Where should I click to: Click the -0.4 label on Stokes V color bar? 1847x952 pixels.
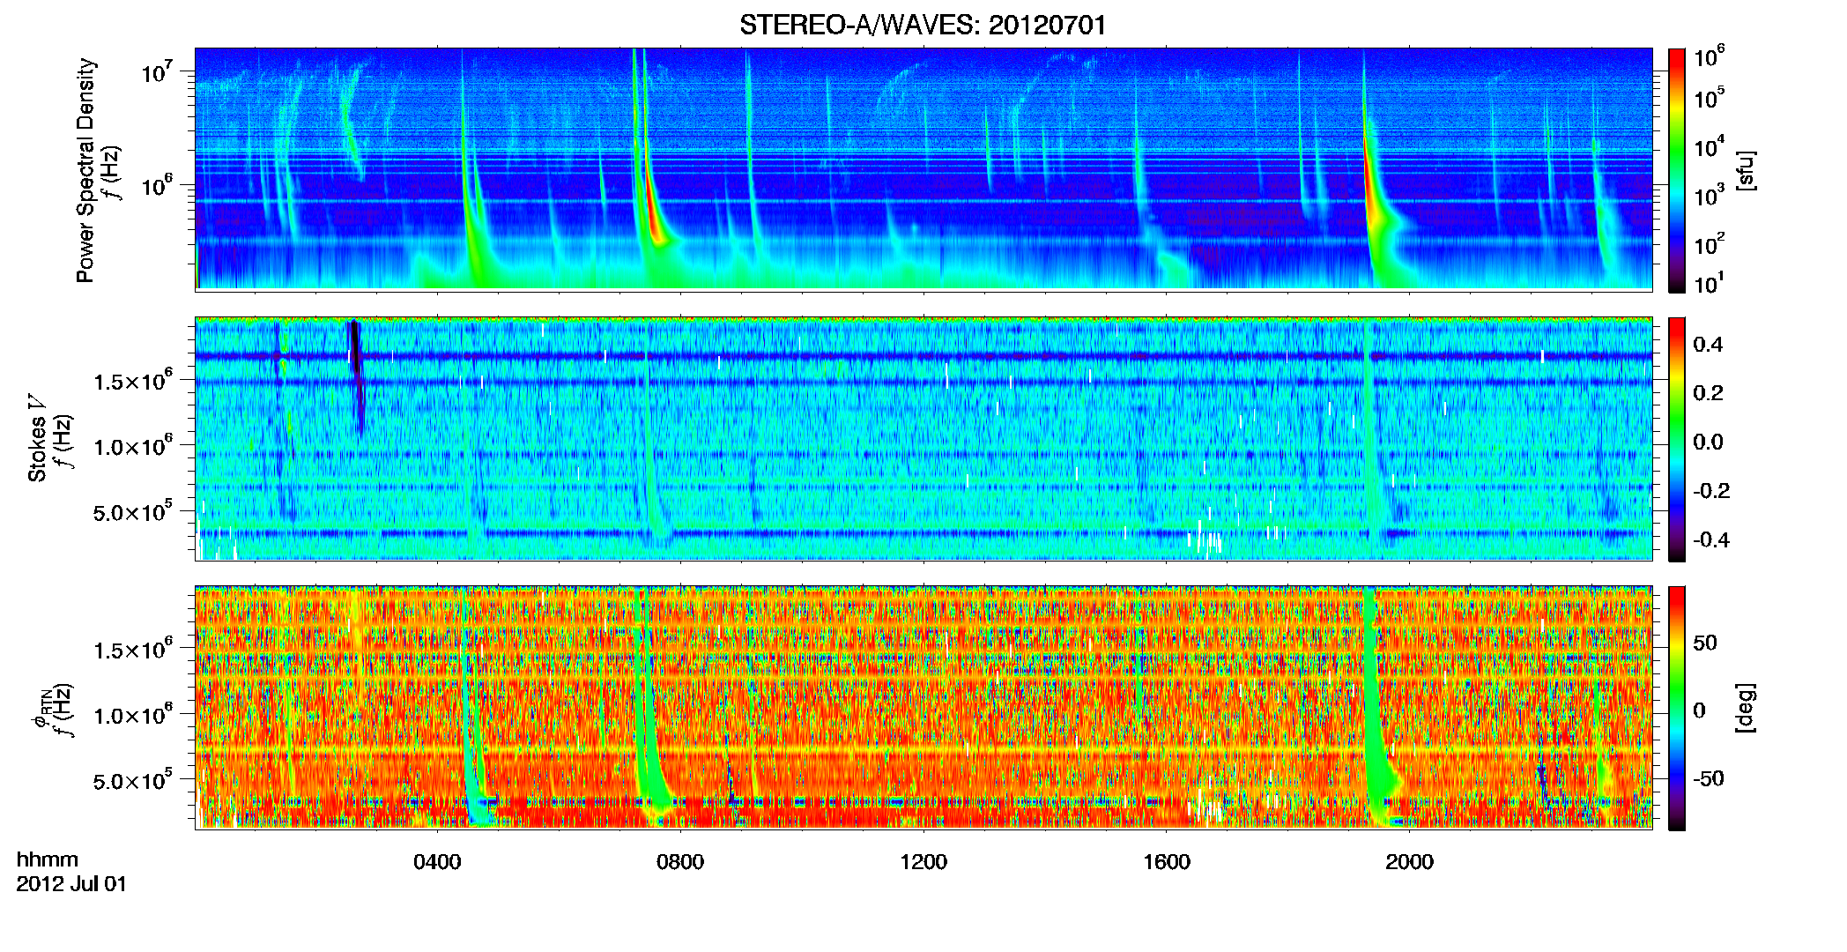[x=1710, y=539]
